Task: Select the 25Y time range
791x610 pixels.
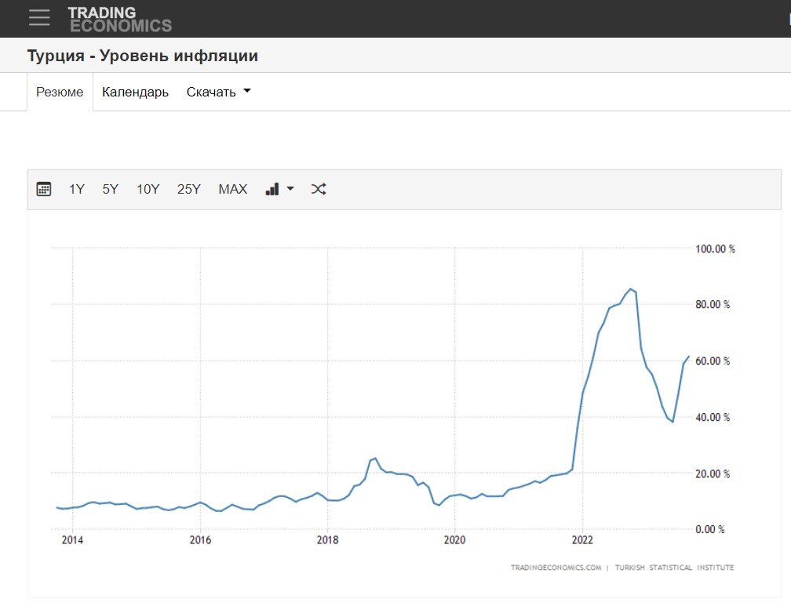Action: click(x=188, y=188)
